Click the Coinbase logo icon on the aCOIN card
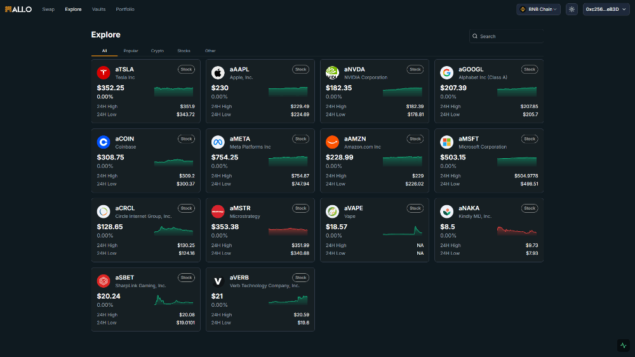 104,142
